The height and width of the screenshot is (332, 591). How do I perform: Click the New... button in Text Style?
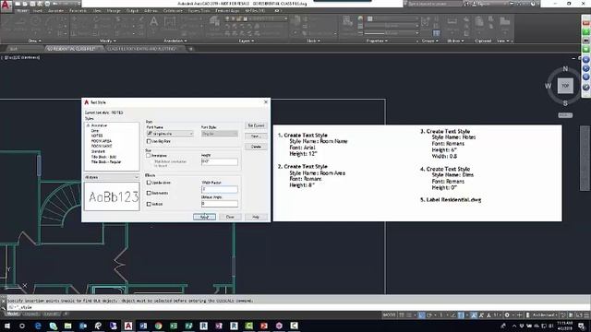click(x=256, y=136)
